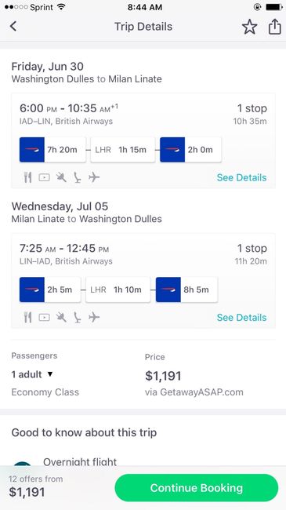Image resolution: width=286 pixels, height=510 pixels.
Task: Tap seat icon on return flight
Action: (x=78, y=317)
